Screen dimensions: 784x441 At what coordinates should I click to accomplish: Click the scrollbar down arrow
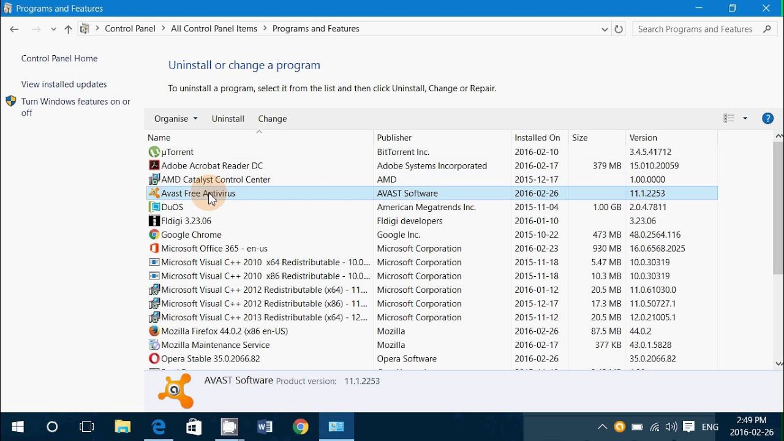(x=779, y=364)
